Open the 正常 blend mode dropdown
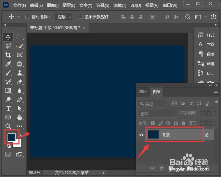The height and width of the screenshot is (177, 221). tap(157, 114)
